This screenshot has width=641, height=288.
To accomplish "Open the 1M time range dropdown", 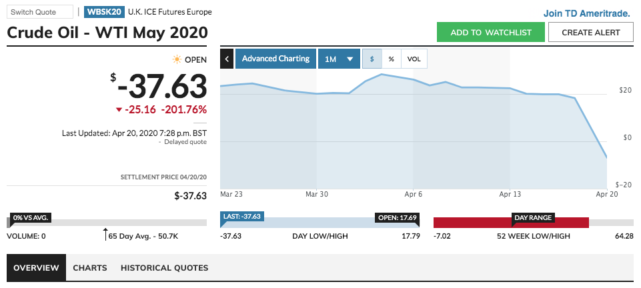I will 338,59.
